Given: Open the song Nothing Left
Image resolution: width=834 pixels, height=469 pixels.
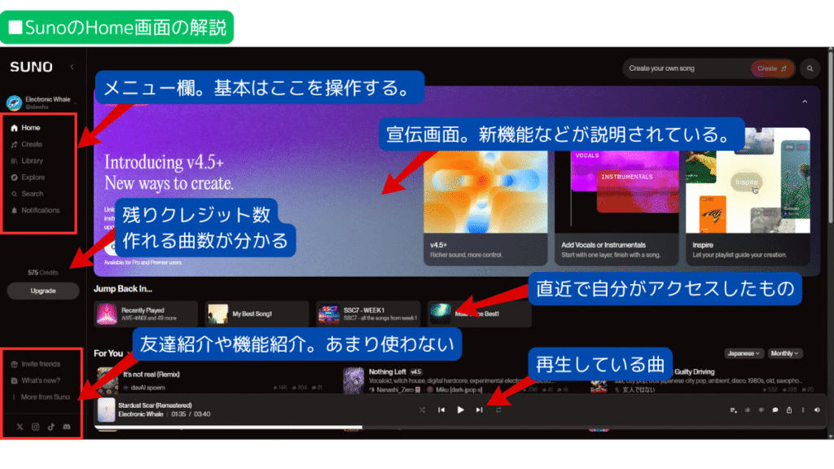Looking at the screenshot, I should click(387, 372).
